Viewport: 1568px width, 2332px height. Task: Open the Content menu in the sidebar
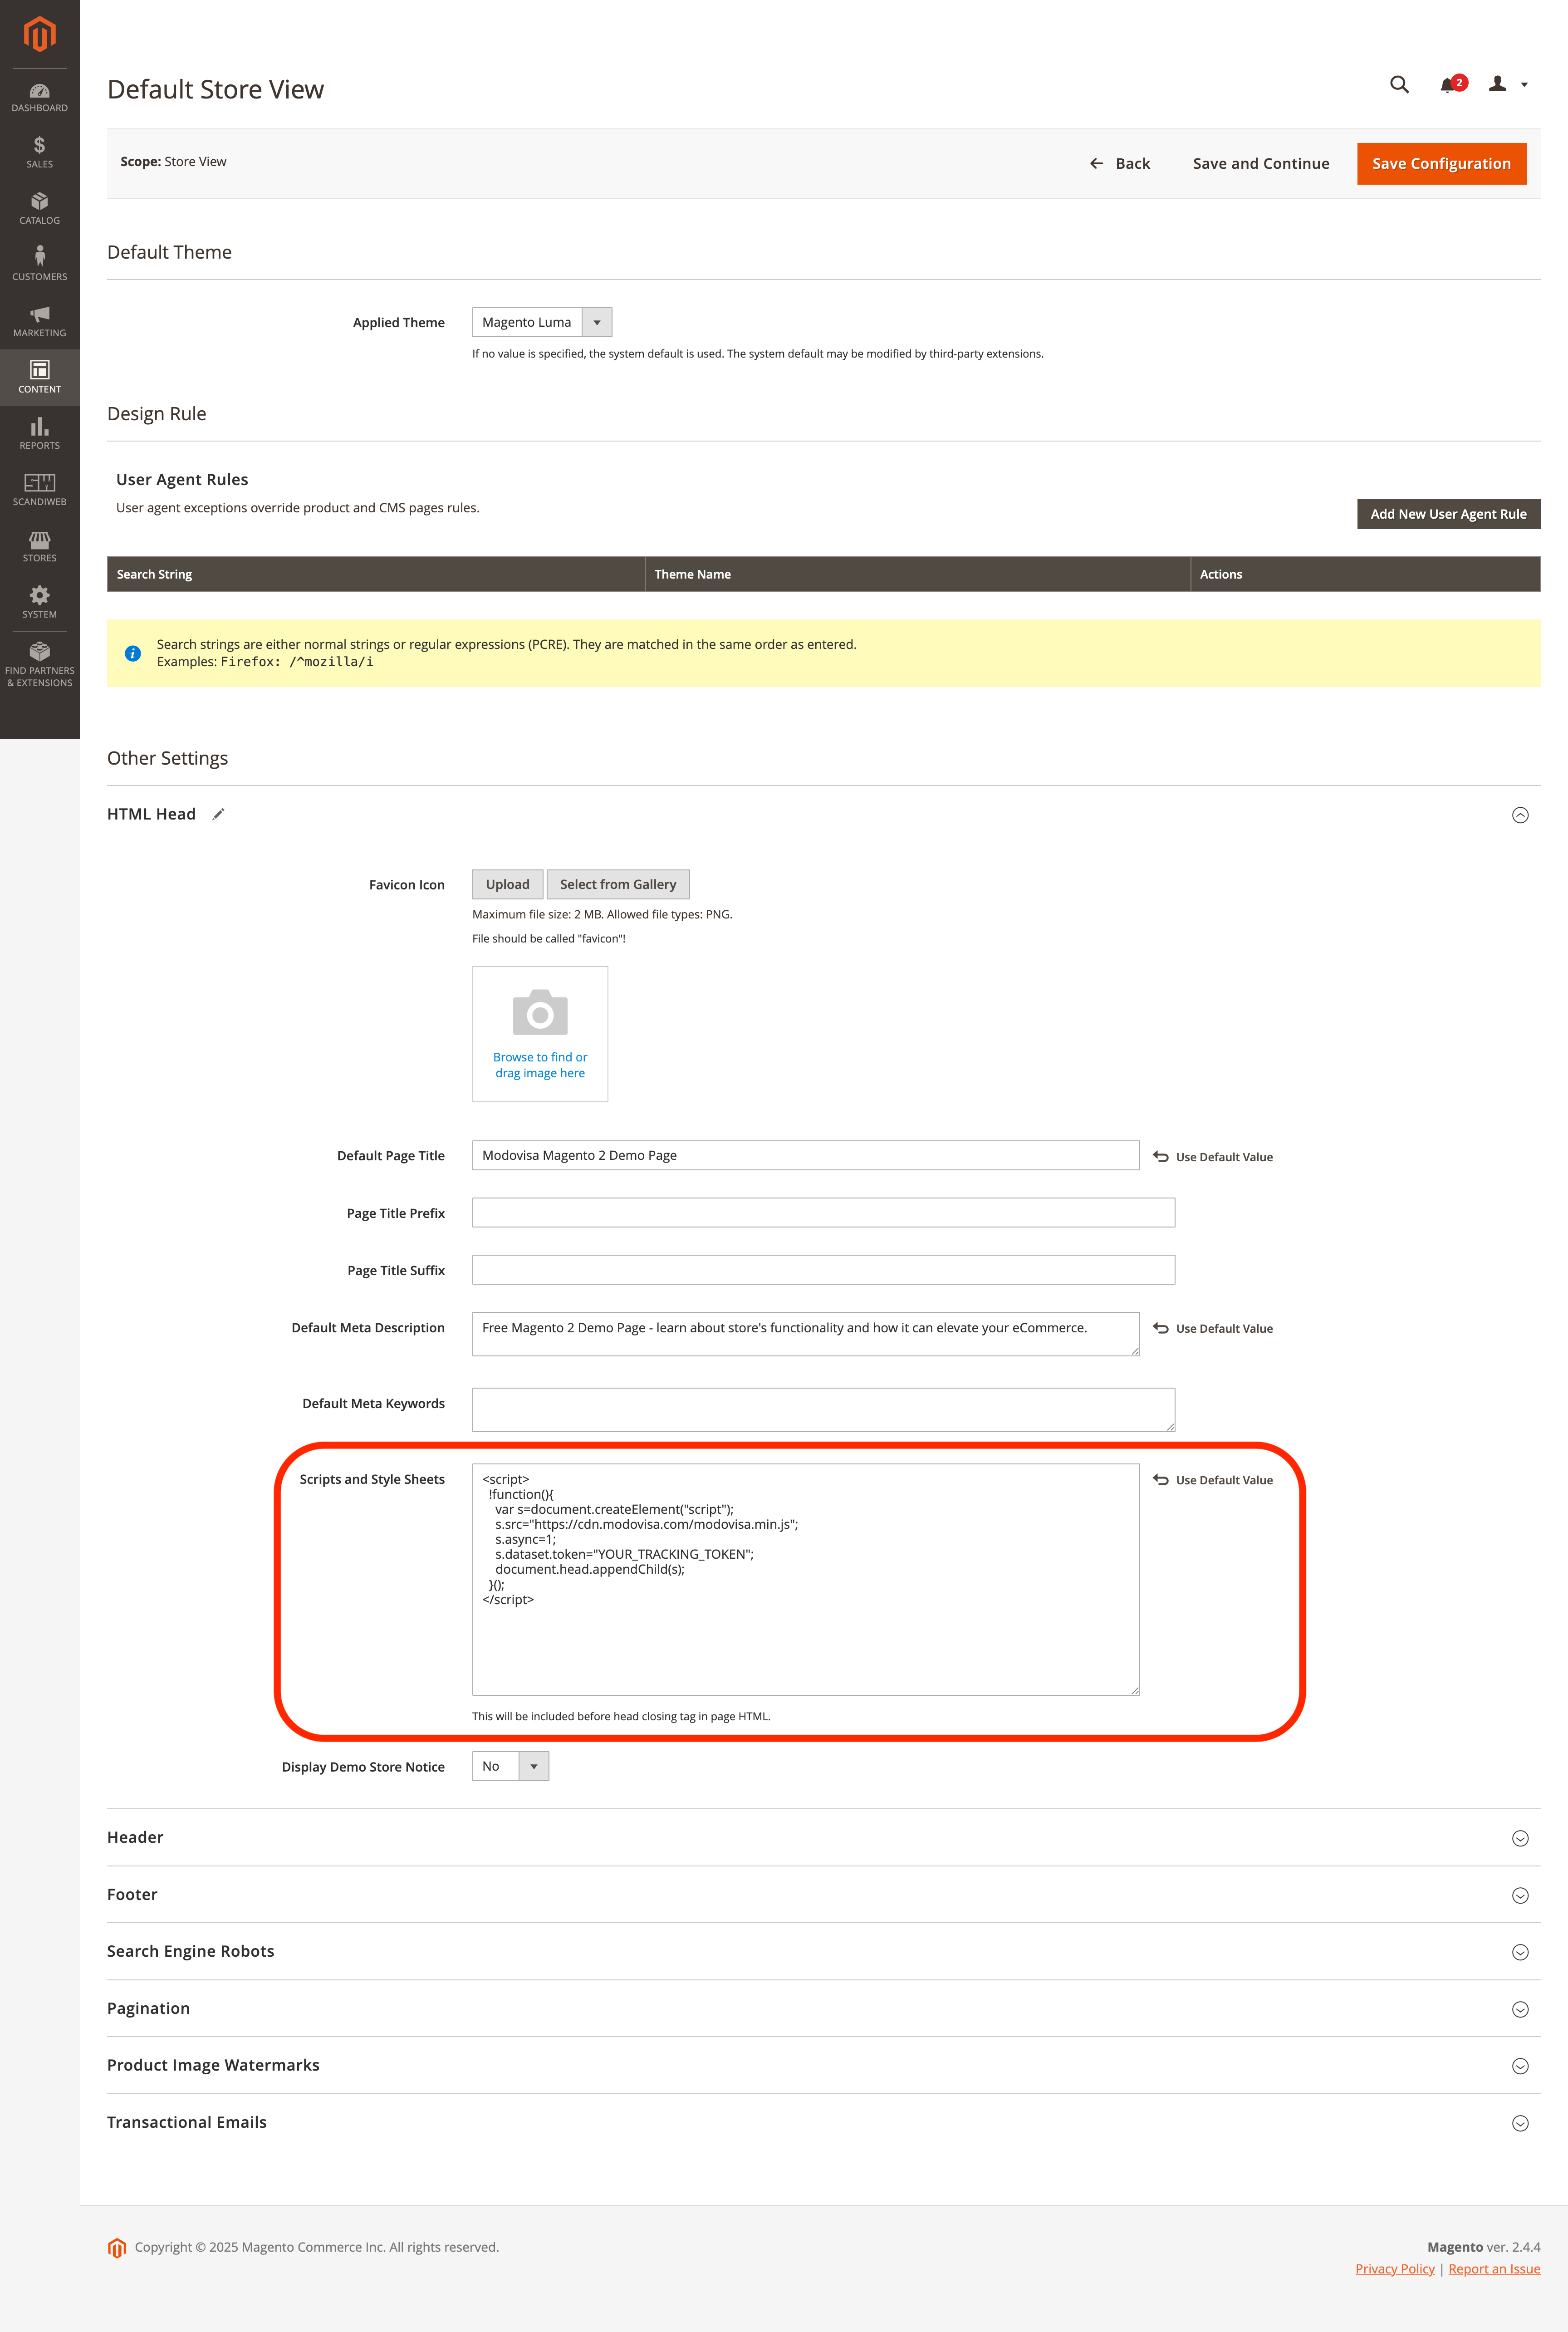click(39, 377)
